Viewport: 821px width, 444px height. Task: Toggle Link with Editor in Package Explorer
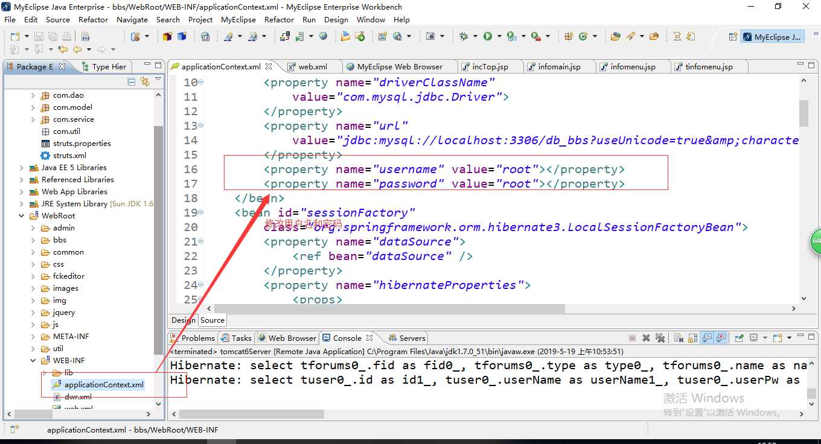coord(144,81)
